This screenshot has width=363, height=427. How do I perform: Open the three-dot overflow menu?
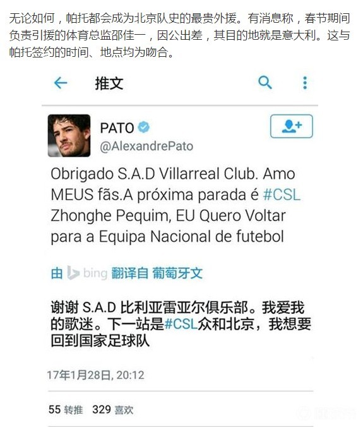click(305, 83)
